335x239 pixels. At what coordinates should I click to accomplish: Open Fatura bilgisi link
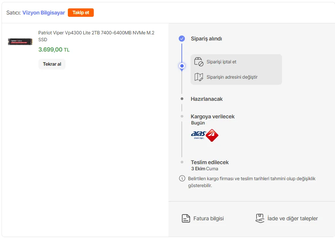coord(208,219)
